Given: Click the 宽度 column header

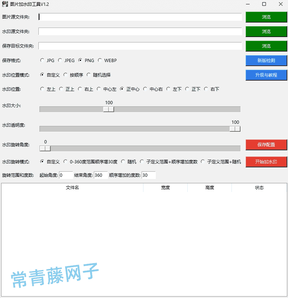Looking at the screenshot, I should pos(166,188).
